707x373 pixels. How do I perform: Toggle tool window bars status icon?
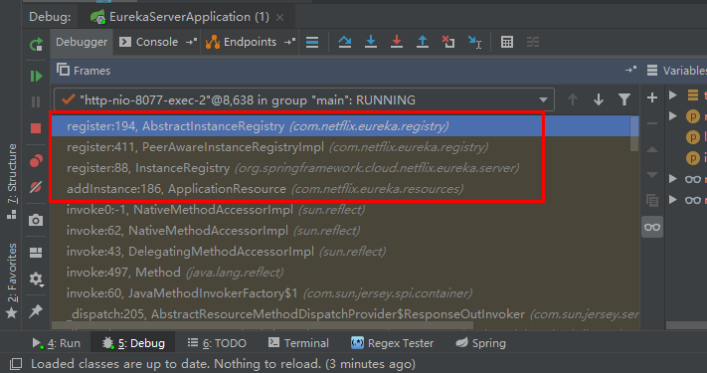tap(16, 363)
